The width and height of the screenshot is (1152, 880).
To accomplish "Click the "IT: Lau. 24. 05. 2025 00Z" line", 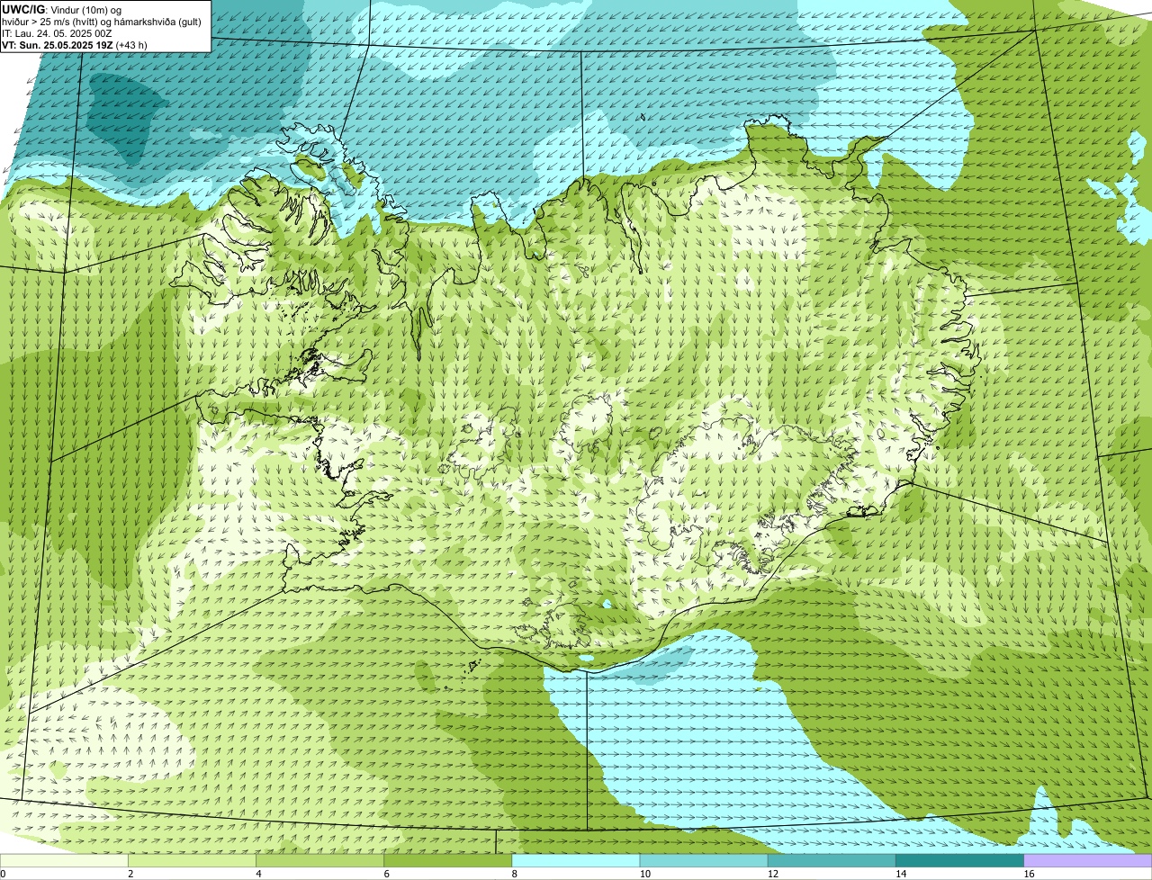I will [x=58, y=33].
